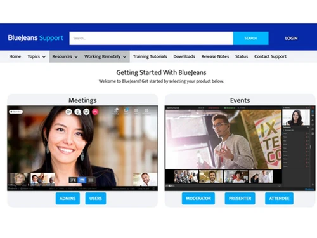This screenshot has height=238, width=317.
Task: Select USERS under Meetings
Action: [96, 198]
